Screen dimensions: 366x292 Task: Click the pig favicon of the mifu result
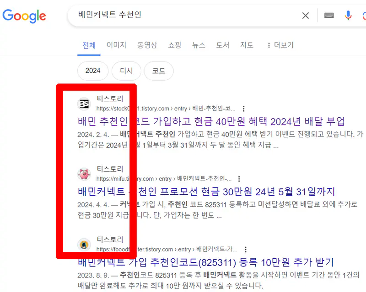click(84, 174)
